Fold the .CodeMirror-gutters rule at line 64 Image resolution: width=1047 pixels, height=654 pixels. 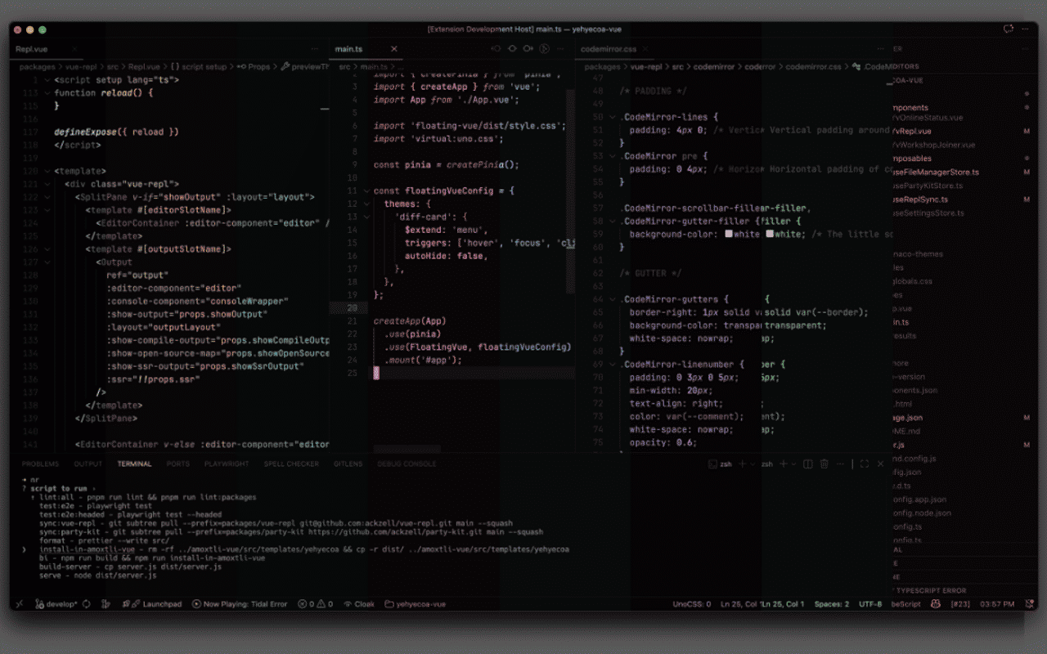pos(612,299)
